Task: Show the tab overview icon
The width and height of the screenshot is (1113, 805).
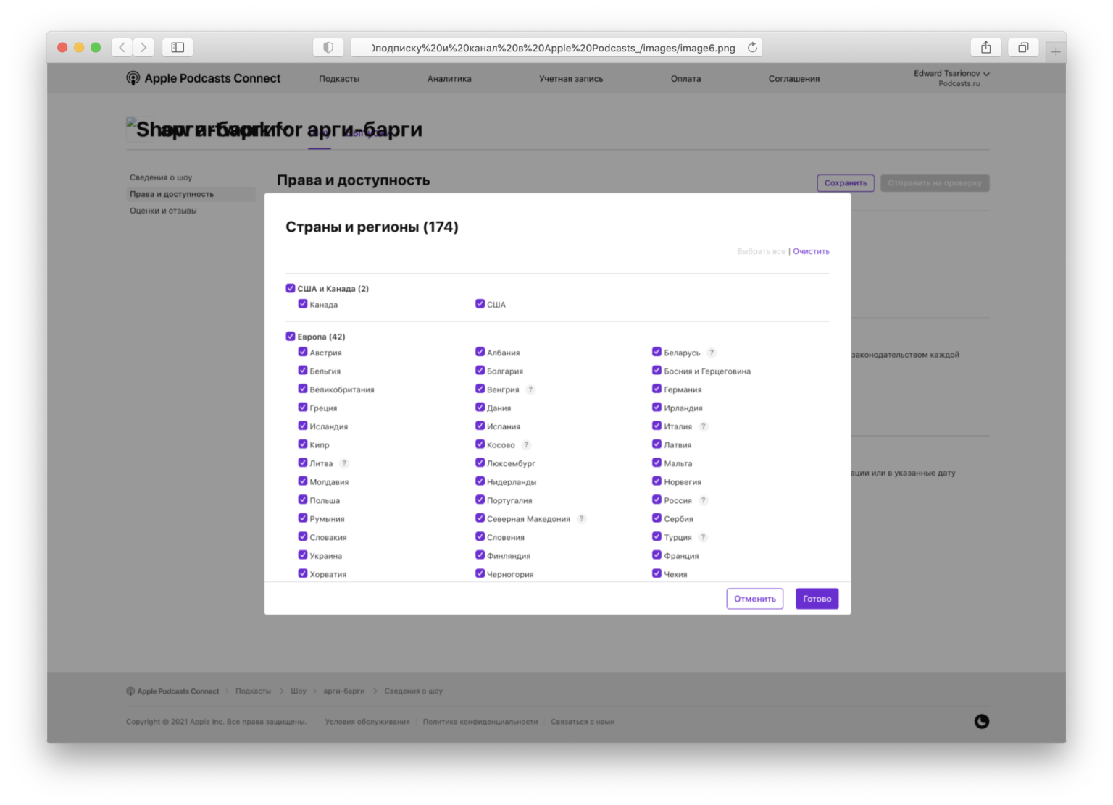Action: (x=1023, y=48)
